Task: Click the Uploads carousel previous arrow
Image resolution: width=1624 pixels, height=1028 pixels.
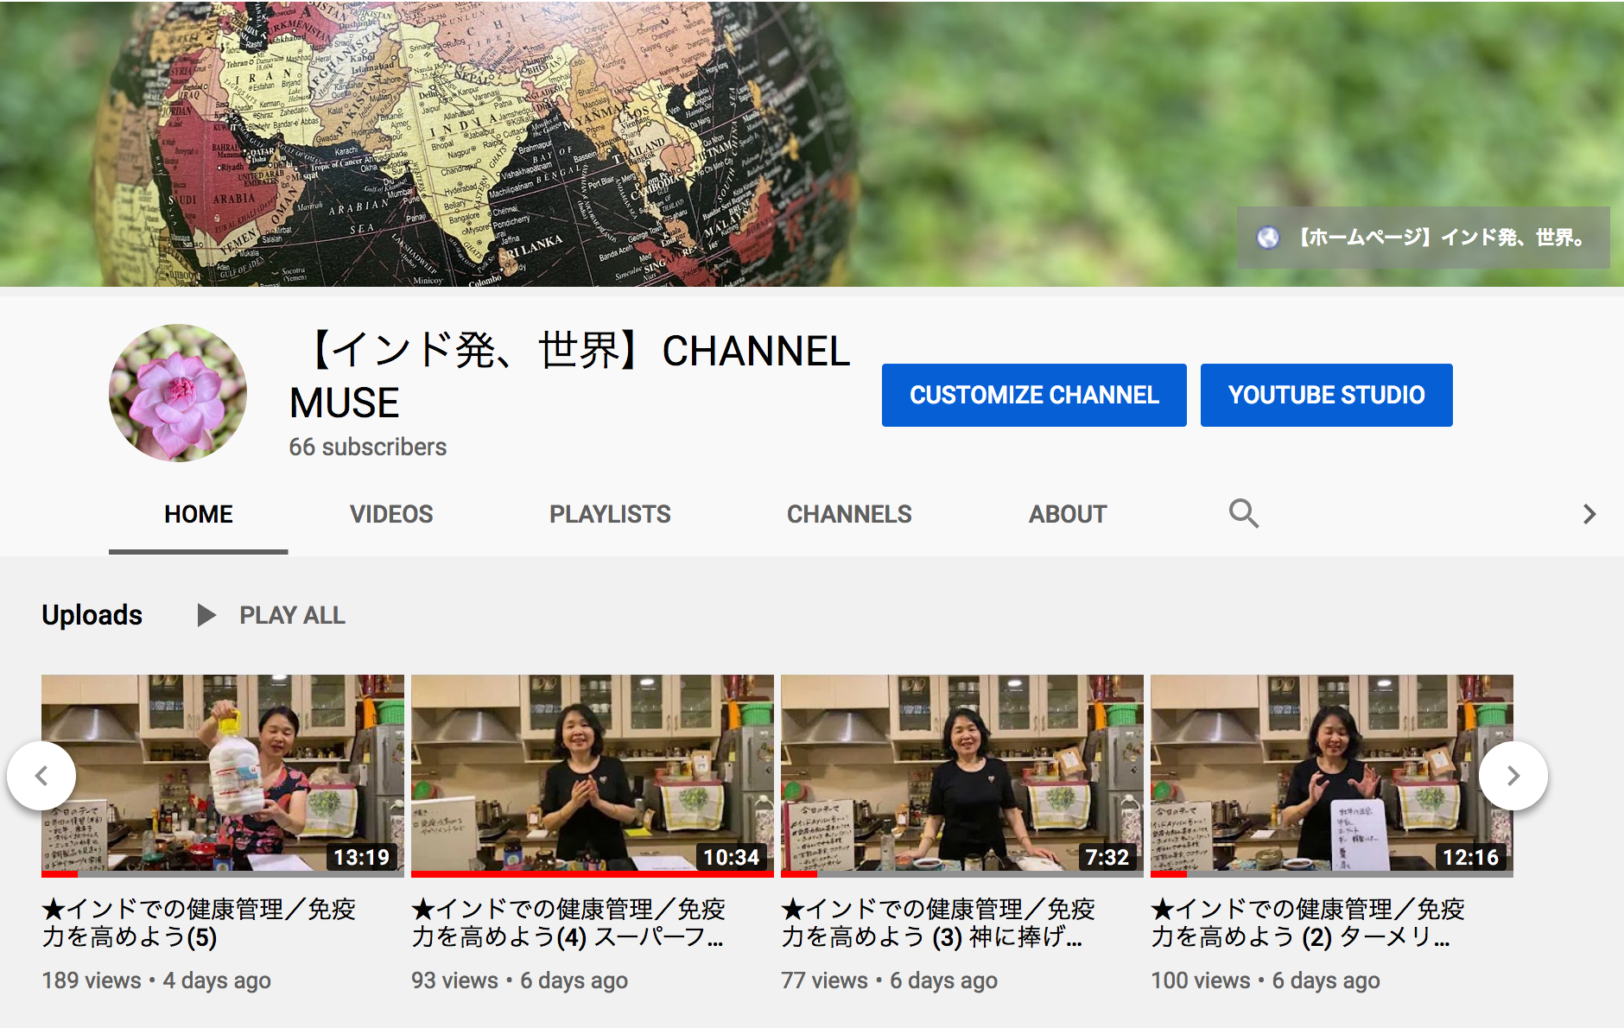Action: point(41,776)
